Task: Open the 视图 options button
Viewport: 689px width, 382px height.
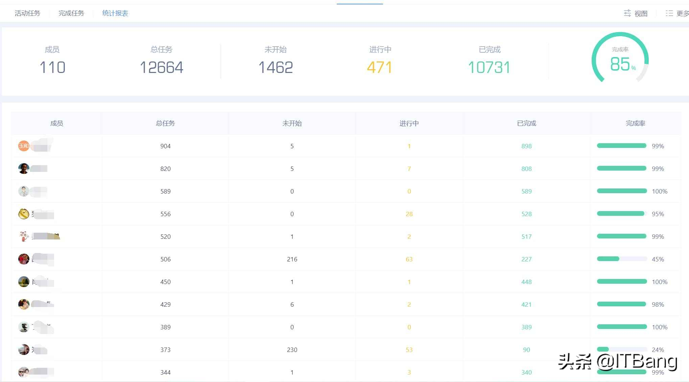Action: (636, 13)
